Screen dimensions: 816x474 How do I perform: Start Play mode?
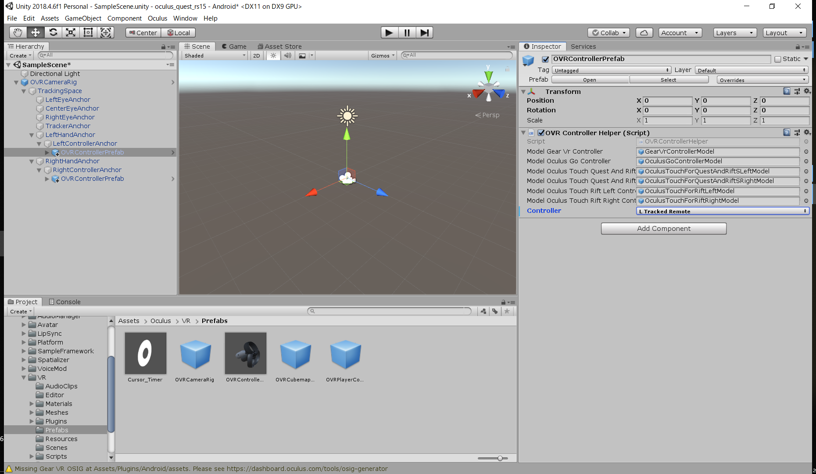[x=389, y=32]
